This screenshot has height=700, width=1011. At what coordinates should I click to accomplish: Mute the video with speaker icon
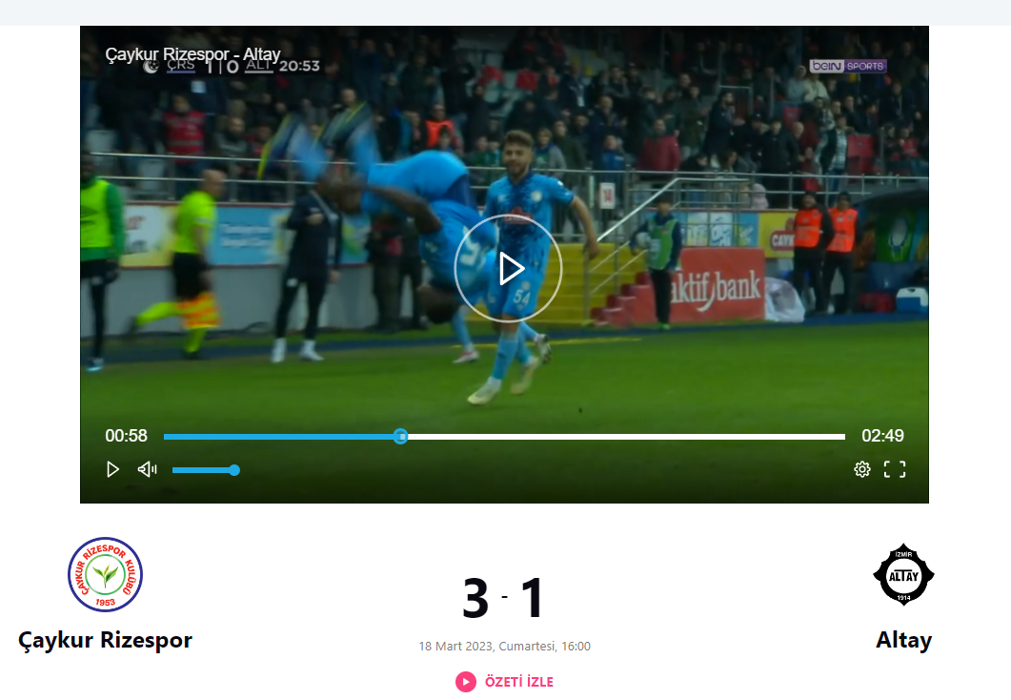pos(148,469)
